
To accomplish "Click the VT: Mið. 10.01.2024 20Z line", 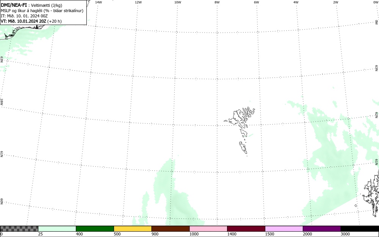I will 31,21.
